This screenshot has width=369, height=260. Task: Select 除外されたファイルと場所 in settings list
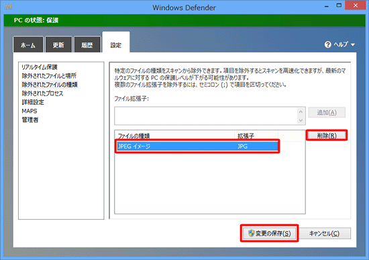click(x=49, y=76)
